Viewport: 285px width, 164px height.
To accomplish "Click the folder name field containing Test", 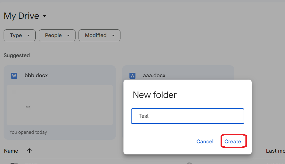I will pos(187,116).
